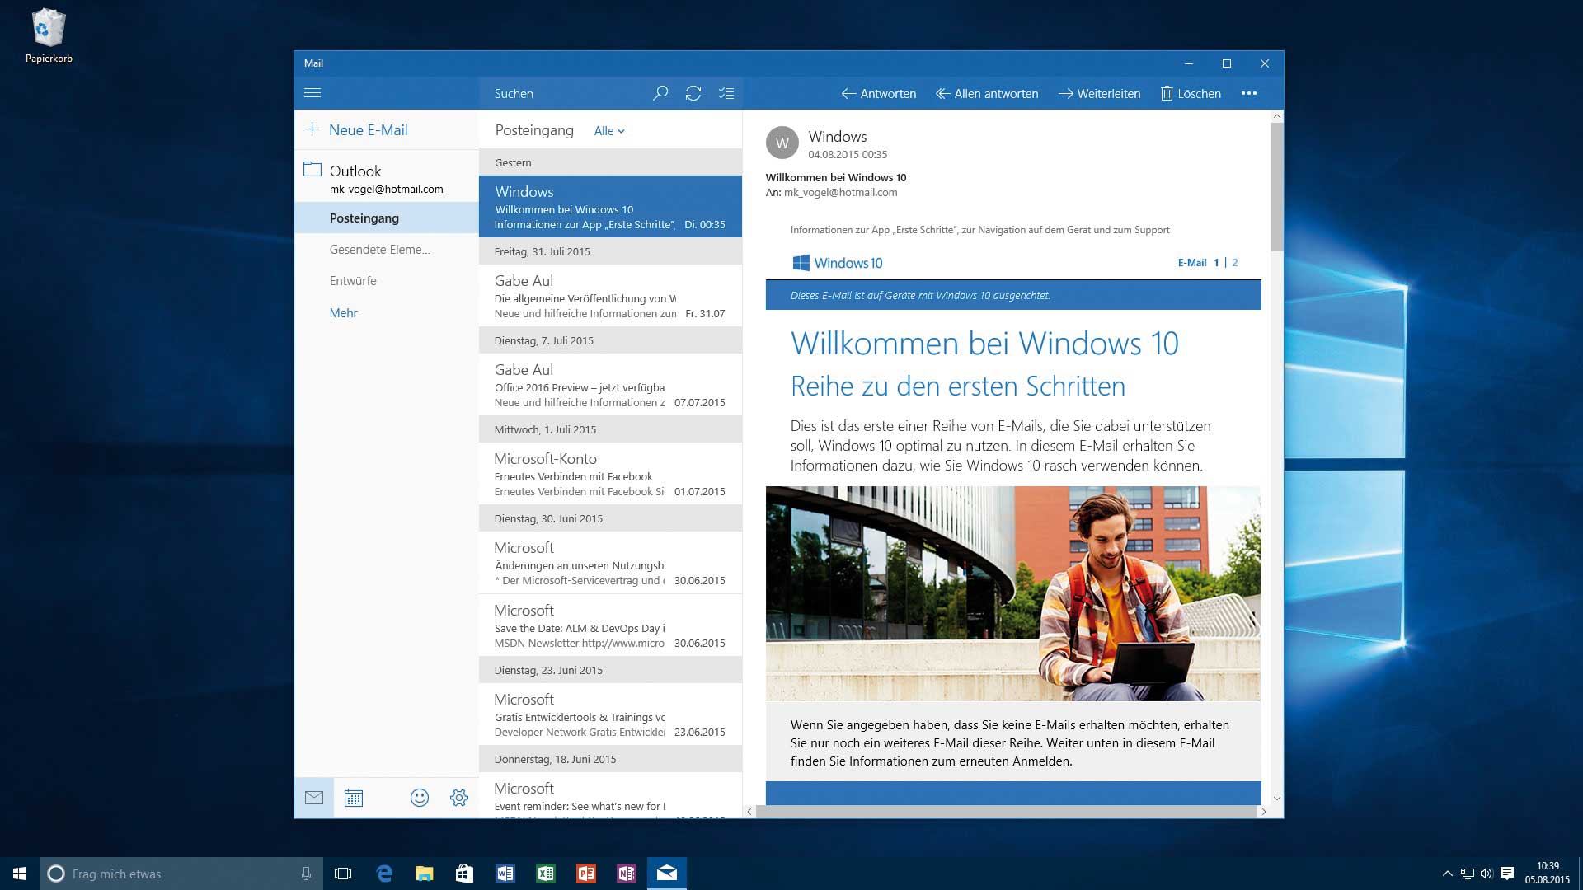The height and width of the screenshot is (890, 1583).
Task: Click the sender avatar W circle
Action: [x=782, y=143]
